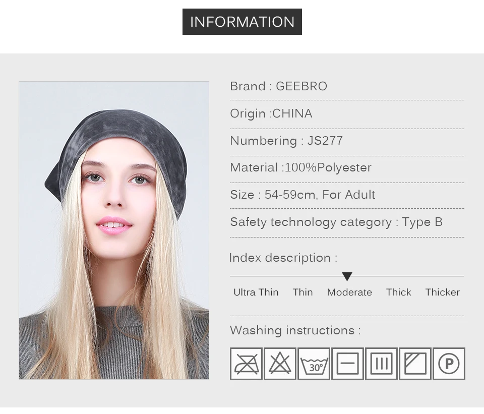Screen dimensions: 484x414
Task: Click the 'Material :100%Polyester' line
Action: pyautogui.click(x=300, y=167)
